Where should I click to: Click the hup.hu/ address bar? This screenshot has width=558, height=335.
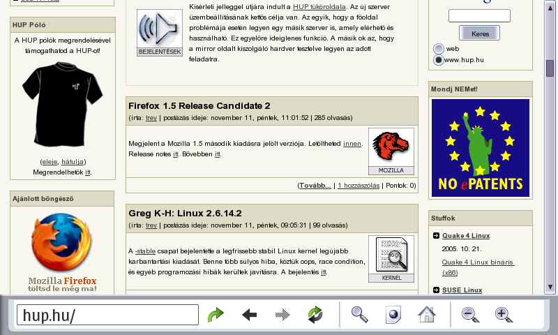pyautogui.click(x=107, y=315)
